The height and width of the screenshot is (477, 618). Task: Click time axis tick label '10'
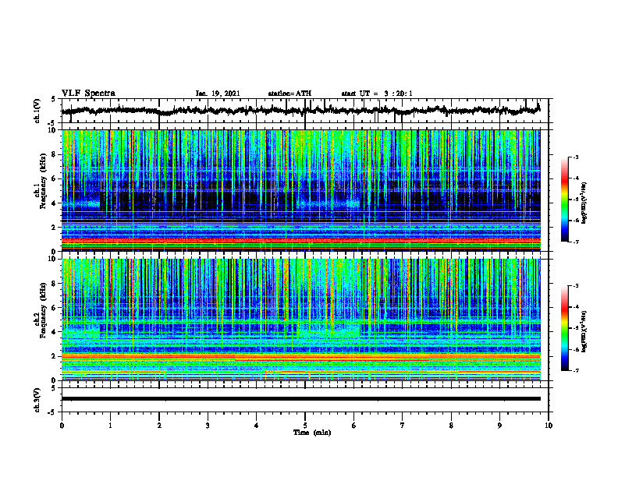pyautogui.click(x=549, y=426)
